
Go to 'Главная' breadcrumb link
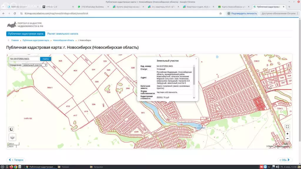tap(15, 40)
